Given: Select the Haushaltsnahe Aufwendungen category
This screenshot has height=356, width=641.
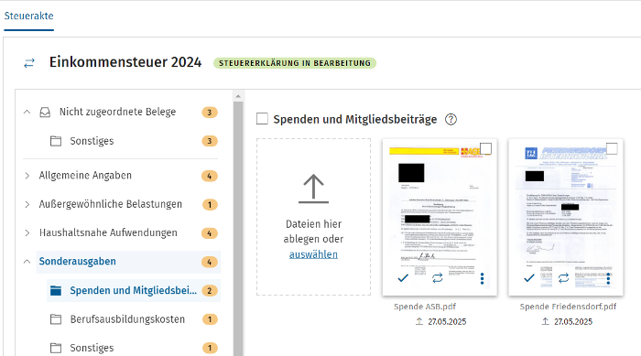Looking at the screenshot, I should [108, 233].
